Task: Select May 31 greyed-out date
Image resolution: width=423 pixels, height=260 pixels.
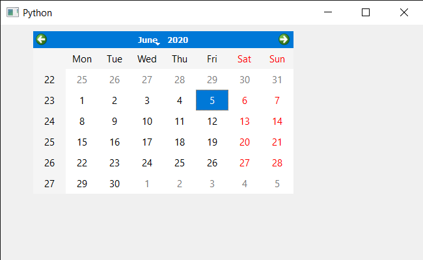Action: coord(277,79)
